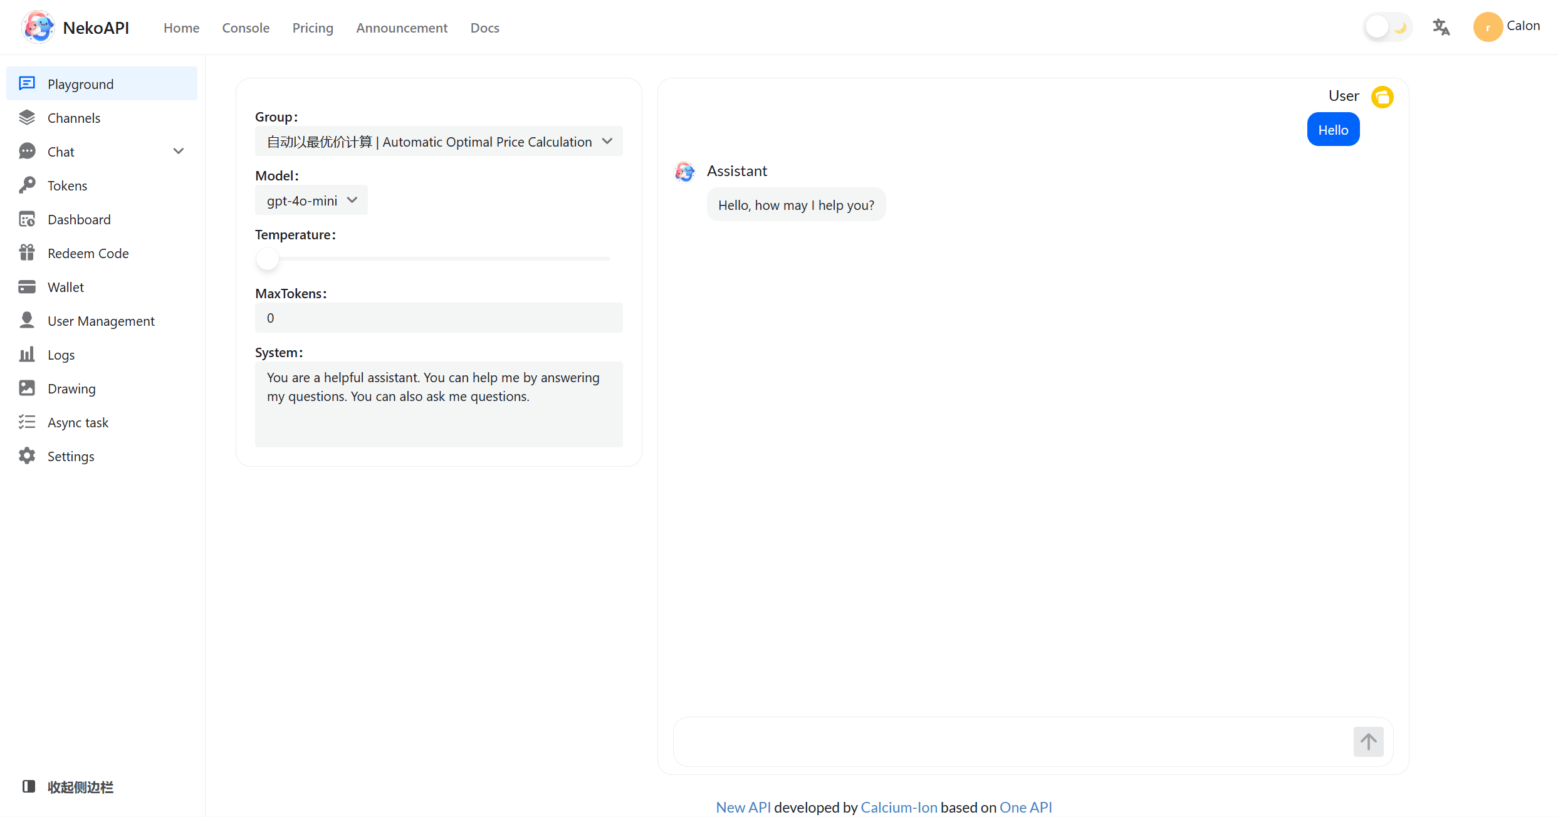Click the send message arrow button
The image size is (1558, 817).
(x=1368, y=742)
